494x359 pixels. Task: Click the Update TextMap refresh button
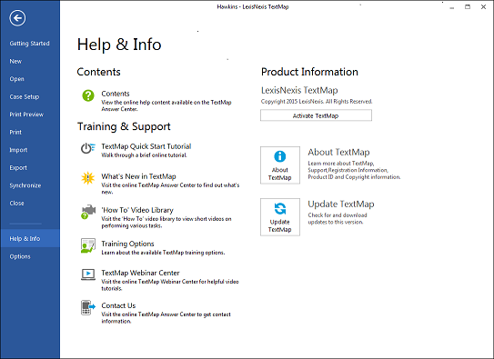(x=280, y=217)
